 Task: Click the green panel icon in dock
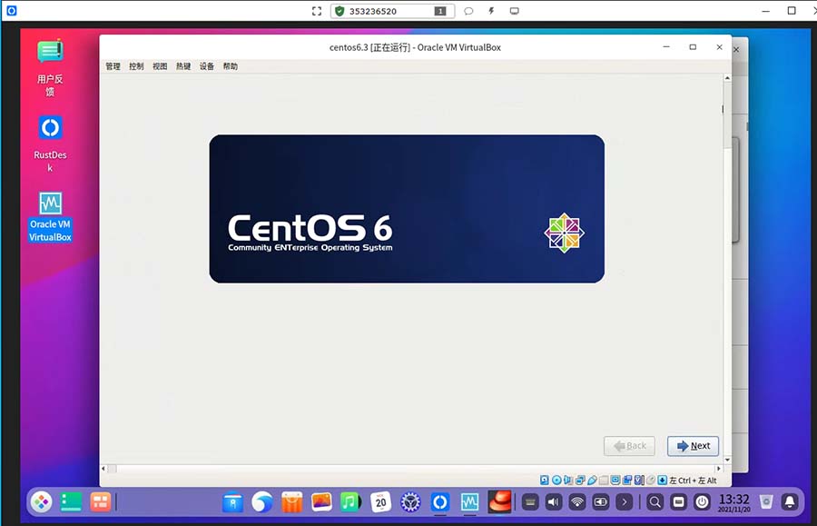(71, 502)
